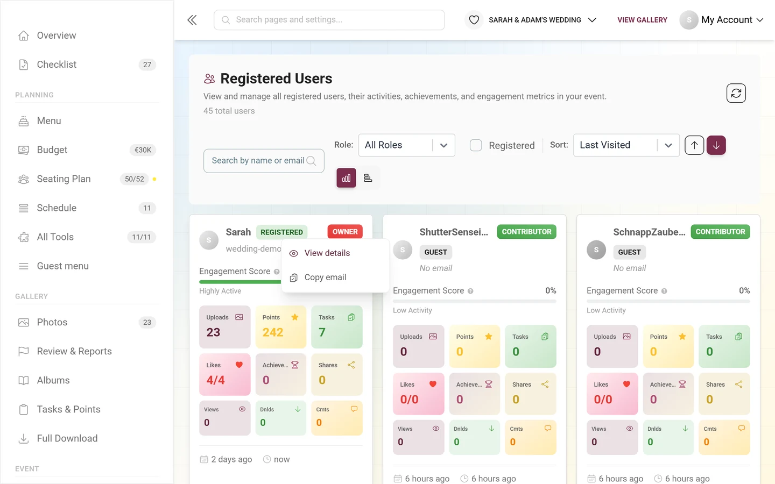Viewport: 775px width, 484px height.
Task: Open the Schedule page
Action: [87, 208]
